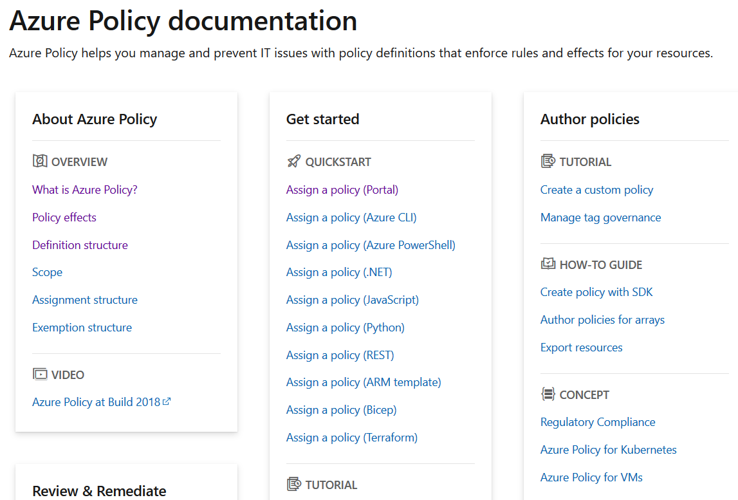The width and height of the screenshot is (738, 500).
Task: Open Create a custom policy tutorial
Action: click(x=596, y=190)
